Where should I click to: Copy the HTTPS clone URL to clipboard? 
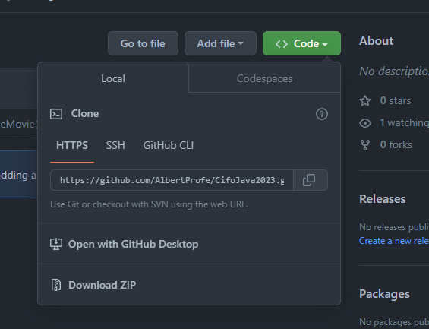(311, 180)
